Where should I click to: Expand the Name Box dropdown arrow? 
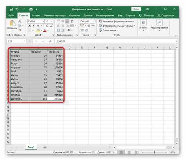click(24, 41)
